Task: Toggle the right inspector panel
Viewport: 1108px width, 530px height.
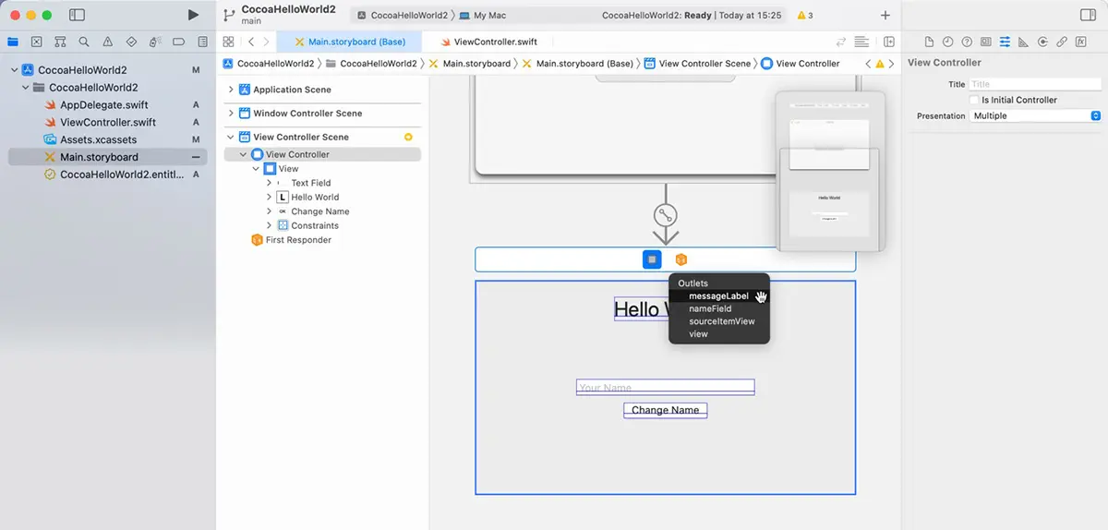Action: coord(1088,16)
